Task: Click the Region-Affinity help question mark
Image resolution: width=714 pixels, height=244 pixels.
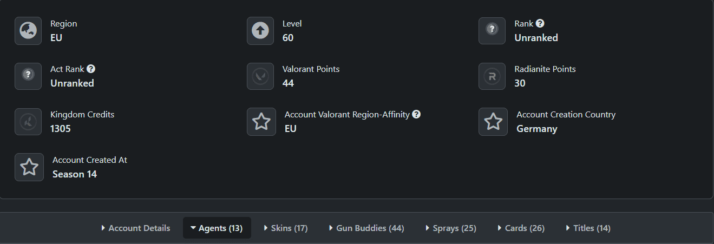Action: pos(416,115)
